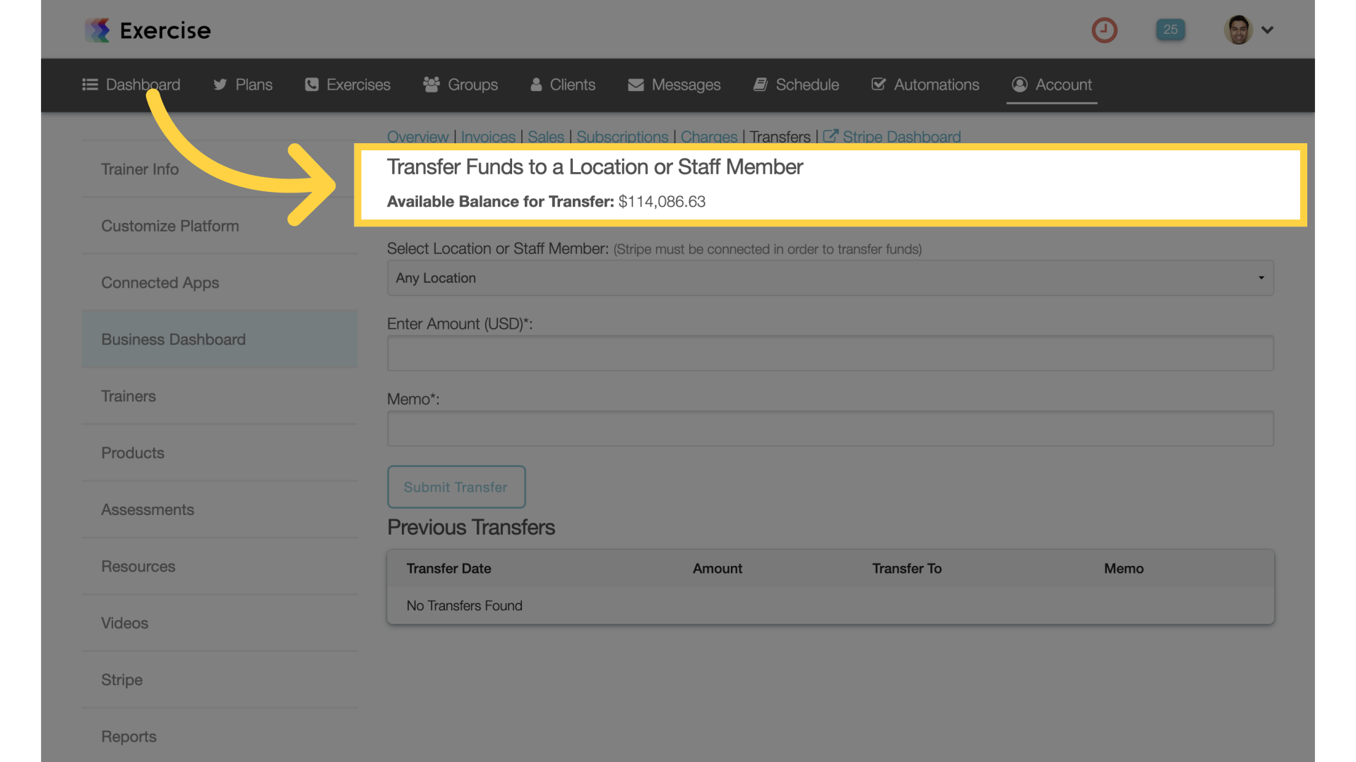
Task: Click the Invoices link in submenu
Action: 487,137
